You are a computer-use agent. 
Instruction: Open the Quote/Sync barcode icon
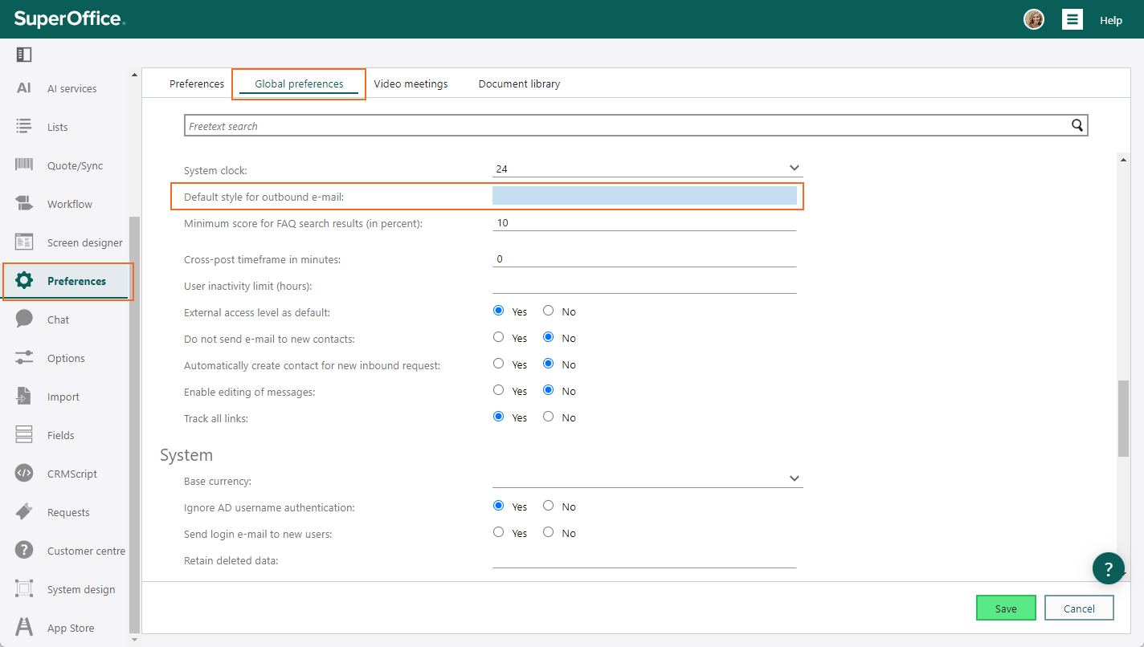24,165
